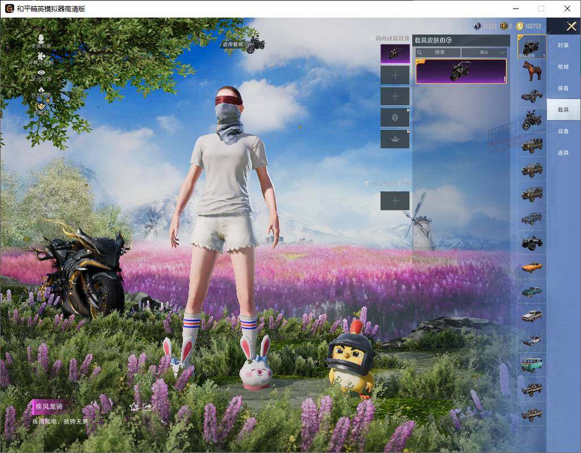Select the orange muscle car icon
Screen dimensions: 581x453
532,267
